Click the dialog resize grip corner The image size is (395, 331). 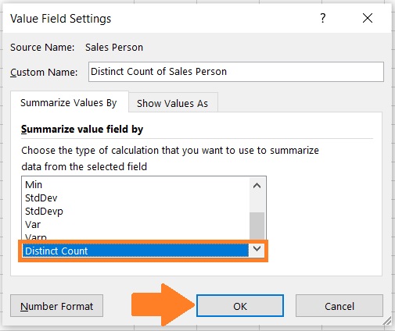pos(387,321)
